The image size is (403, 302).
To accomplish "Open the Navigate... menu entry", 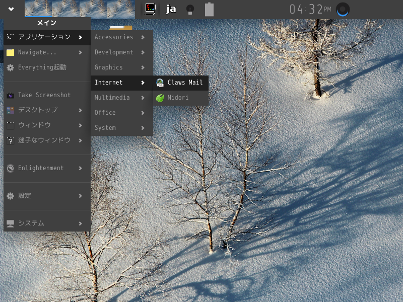I will [x=47, y=52].
